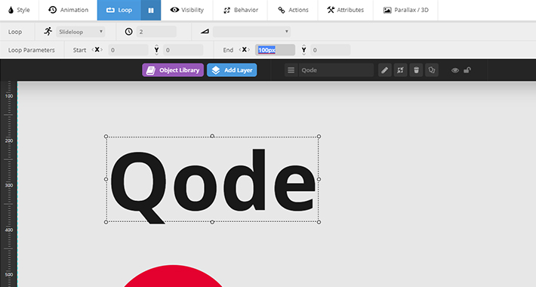Toggle layer visibility eye icon
This screenshot has height=287, width=536.
point(455,70)
